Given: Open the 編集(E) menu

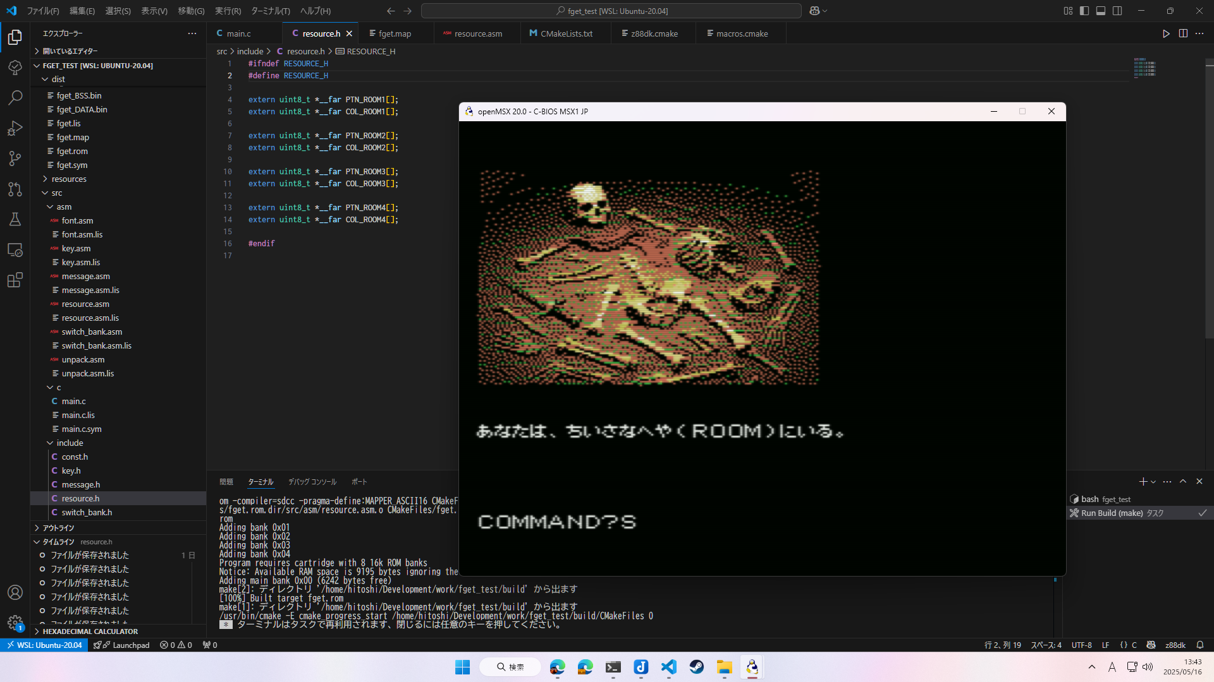Looking at the screenshot, I should point(82,11).
